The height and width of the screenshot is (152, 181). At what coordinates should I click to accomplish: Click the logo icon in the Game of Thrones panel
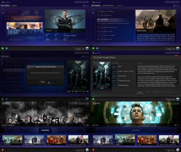(x=93, y=2)
